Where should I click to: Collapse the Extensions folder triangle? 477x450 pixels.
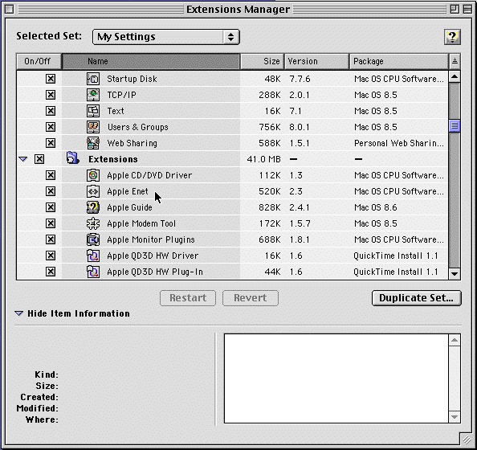point(23,159)
